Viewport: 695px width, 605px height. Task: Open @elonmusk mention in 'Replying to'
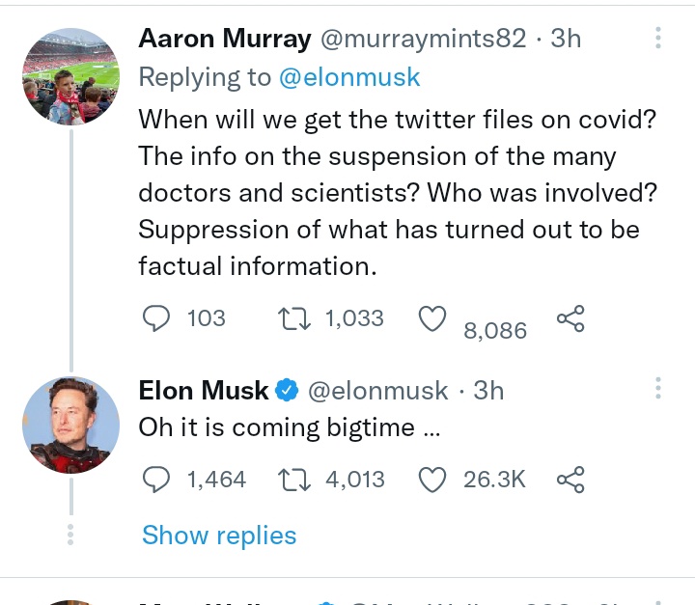point(349,78)
